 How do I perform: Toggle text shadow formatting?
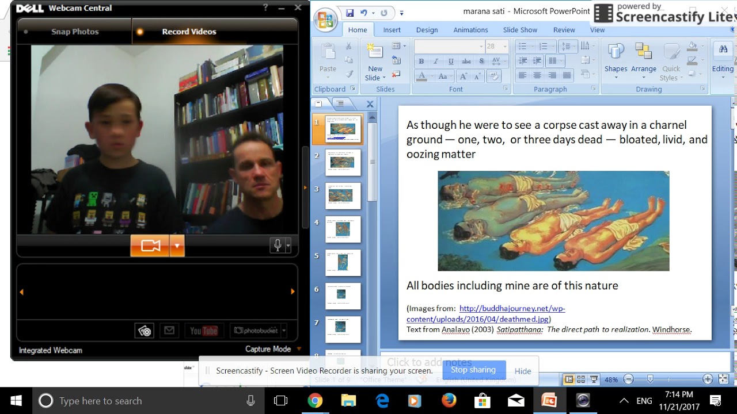[481, 62]
